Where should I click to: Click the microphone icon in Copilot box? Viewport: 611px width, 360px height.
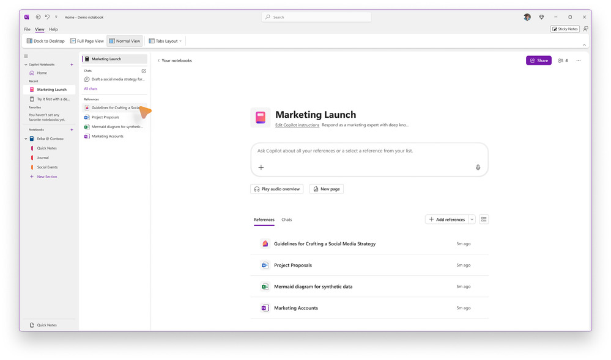pos(478,167)
